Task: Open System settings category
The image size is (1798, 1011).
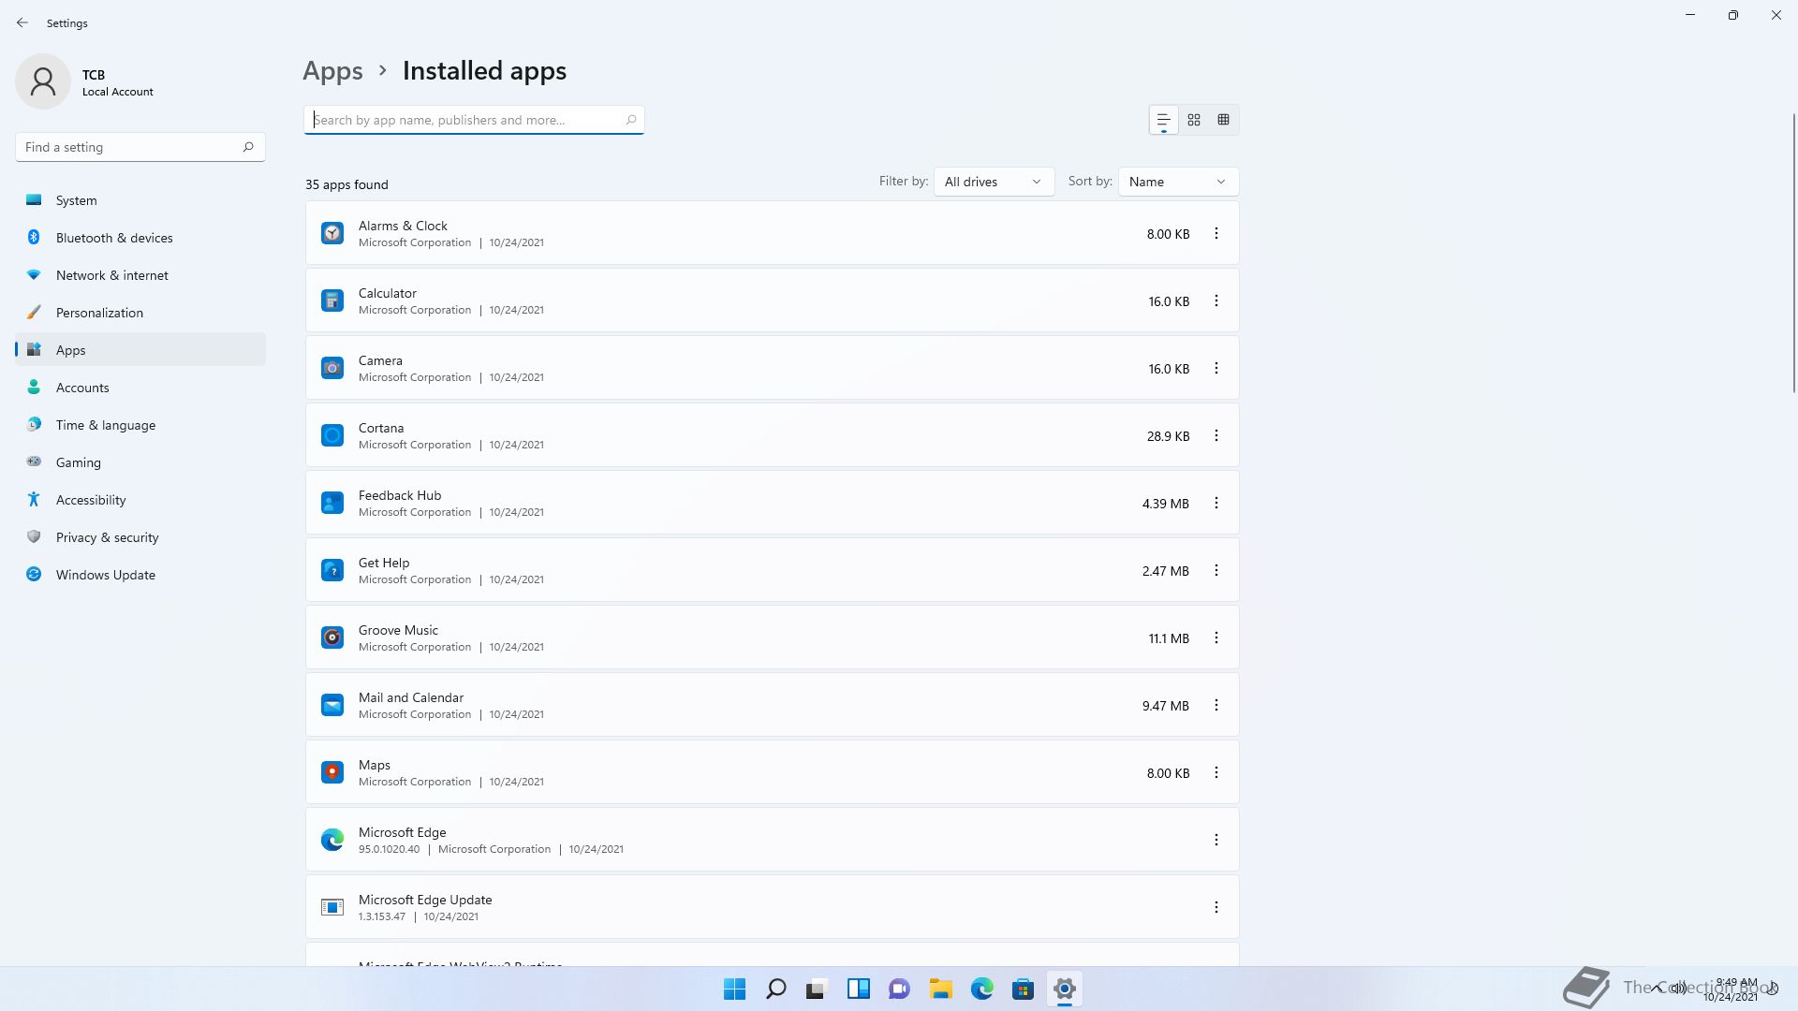Action: [x=140, y=200]
